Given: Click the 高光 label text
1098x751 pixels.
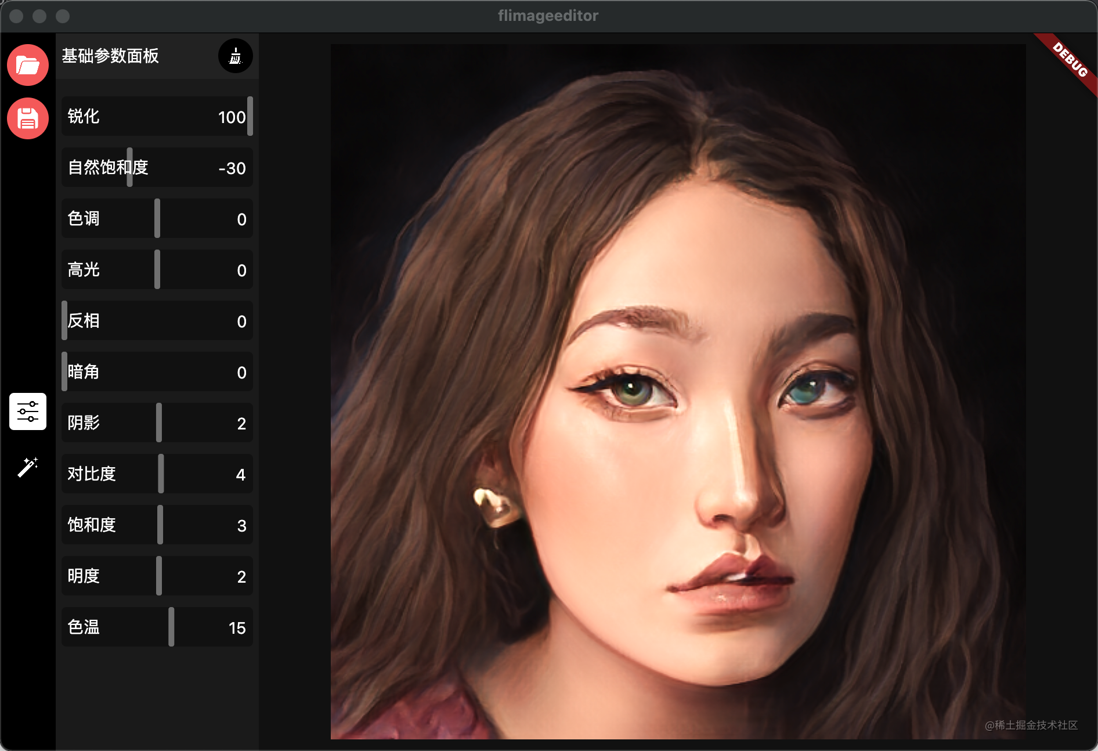Looking at the screenshot, I should coord(84,269).
